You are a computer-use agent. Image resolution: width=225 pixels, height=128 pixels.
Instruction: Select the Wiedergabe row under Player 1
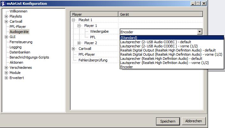click(x=99, y=31)
